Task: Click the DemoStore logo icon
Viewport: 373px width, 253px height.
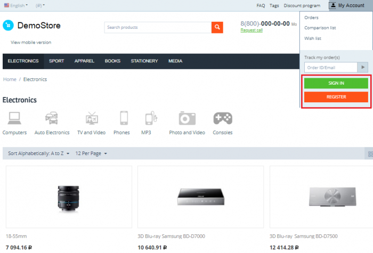Action: click(8, 25)
